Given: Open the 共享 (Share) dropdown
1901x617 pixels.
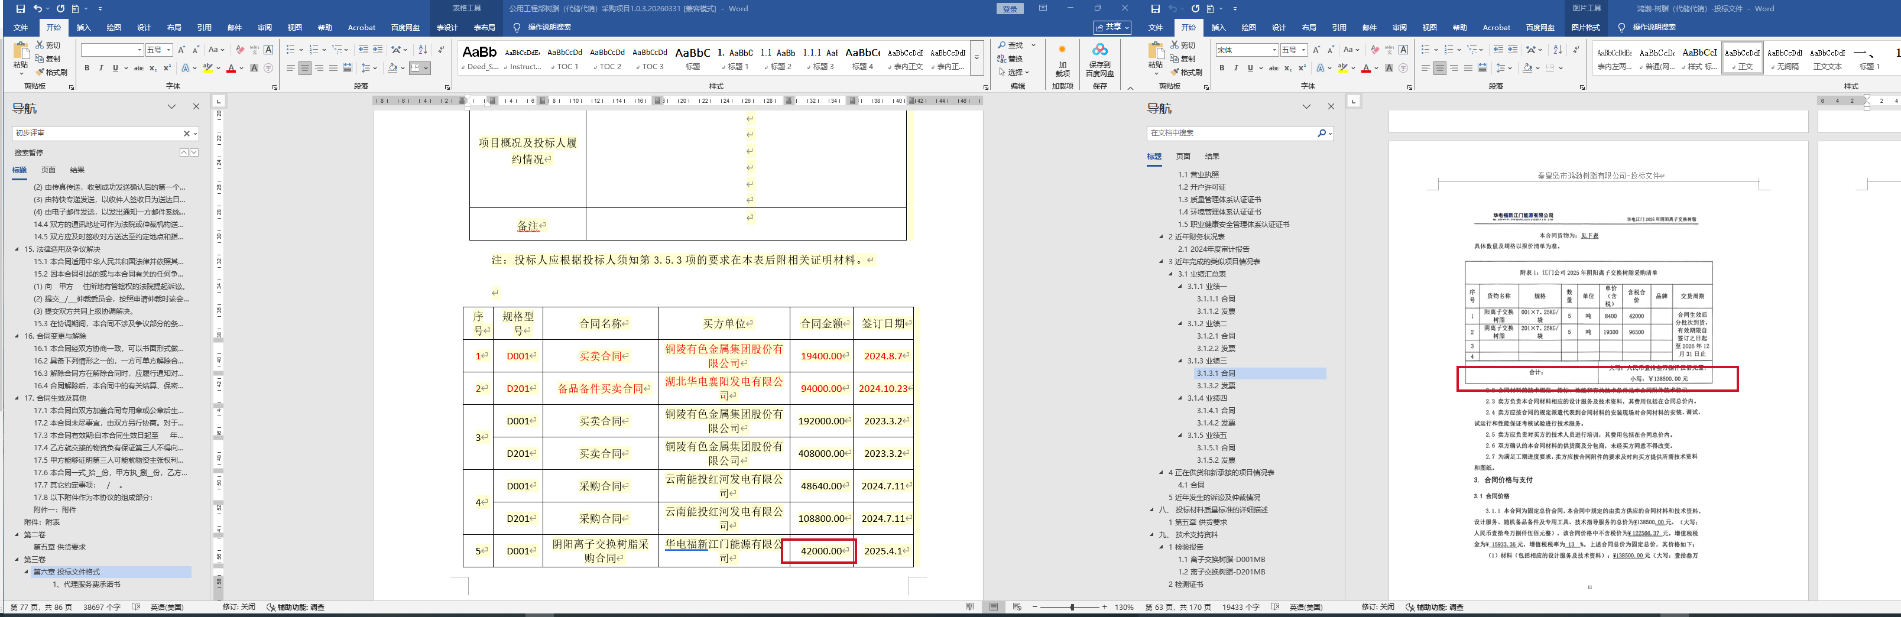Looking at the screenshot, I should coord(1112,27).
